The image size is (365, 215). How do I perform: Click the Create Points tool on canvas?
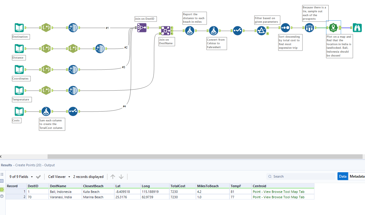pyautogui.click(x=333, y=28)
